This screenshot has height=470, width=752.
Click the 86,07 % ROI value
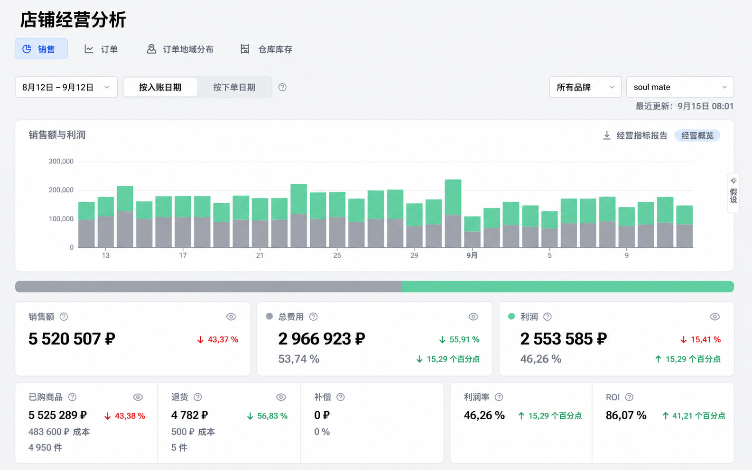coord(626,416)
